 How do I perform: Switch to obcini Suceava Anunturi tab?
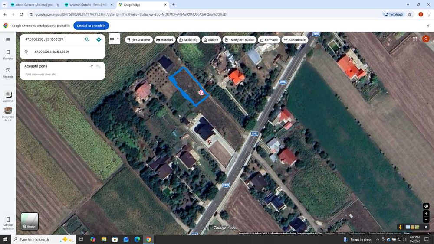[x=34, y=5]
